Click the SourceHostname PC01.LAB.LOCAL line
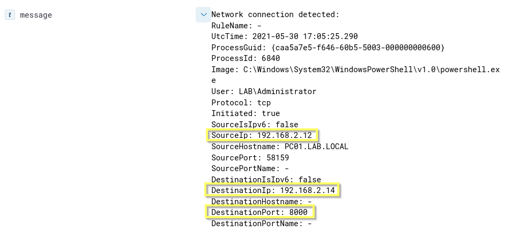527x231 pixels. click(x=280, y=147)
